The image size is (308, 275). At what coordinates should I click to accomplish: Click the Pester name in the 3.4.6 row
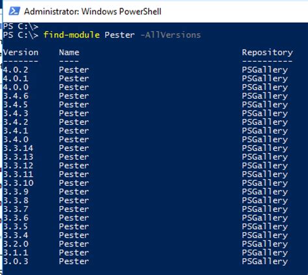point(74,96)
